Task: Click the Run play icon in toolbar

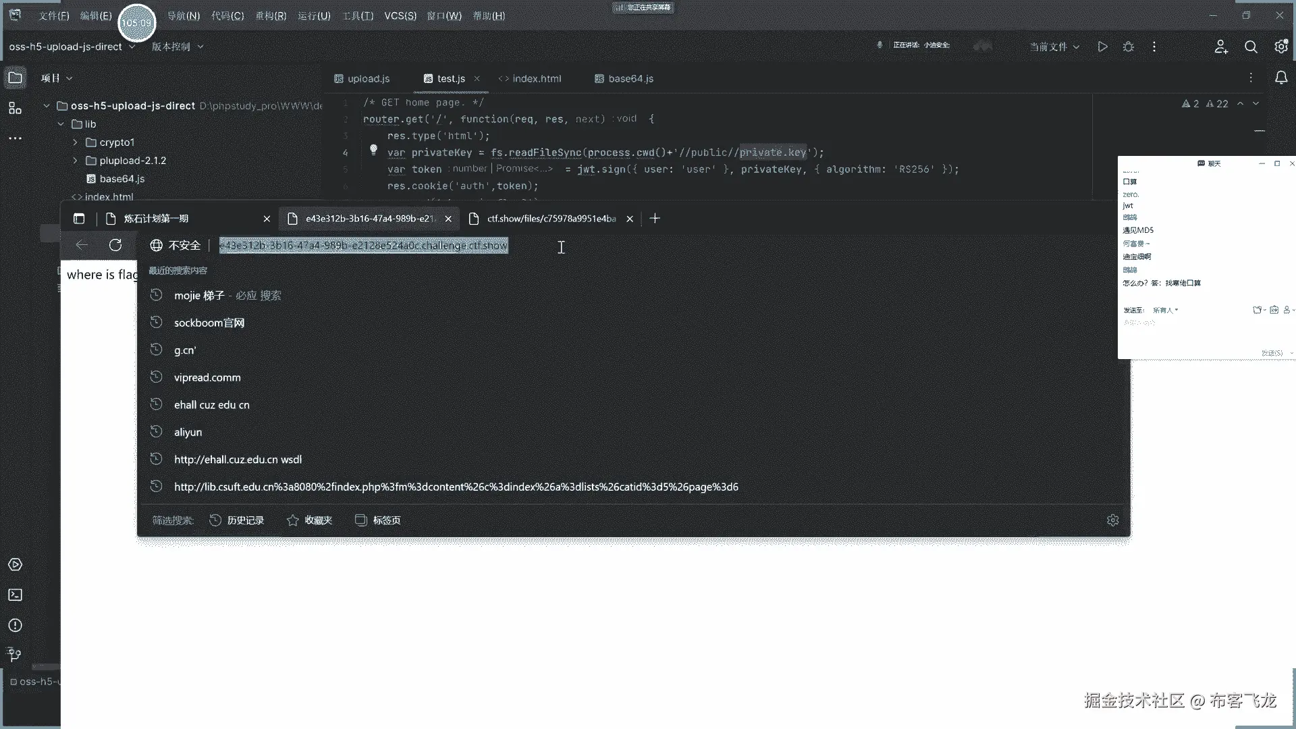Action: pos(1102,47)
